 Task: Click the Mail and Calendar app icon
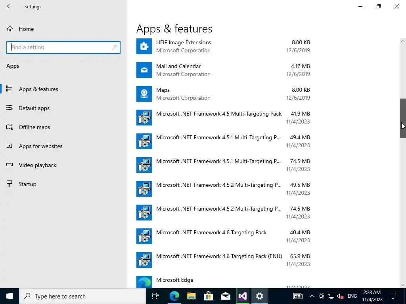pos(144,70)
